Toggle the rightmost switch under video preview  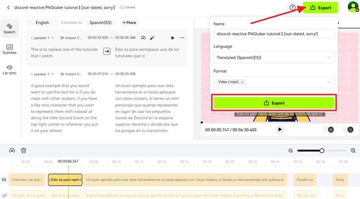[350, 129]
